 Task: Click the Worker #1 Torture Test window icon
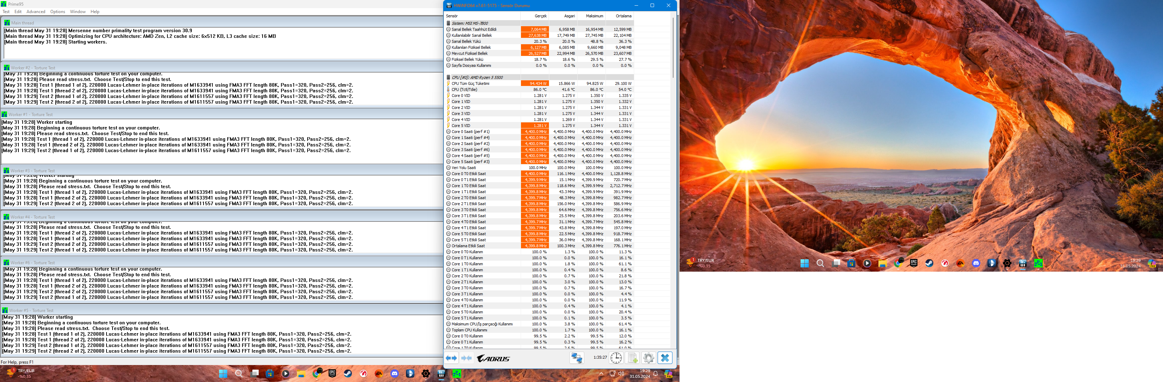coord(5,115)
